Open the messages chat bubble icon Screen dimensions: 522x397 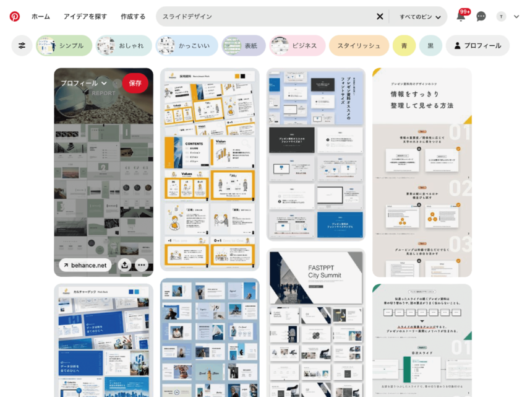coord(481,17)
